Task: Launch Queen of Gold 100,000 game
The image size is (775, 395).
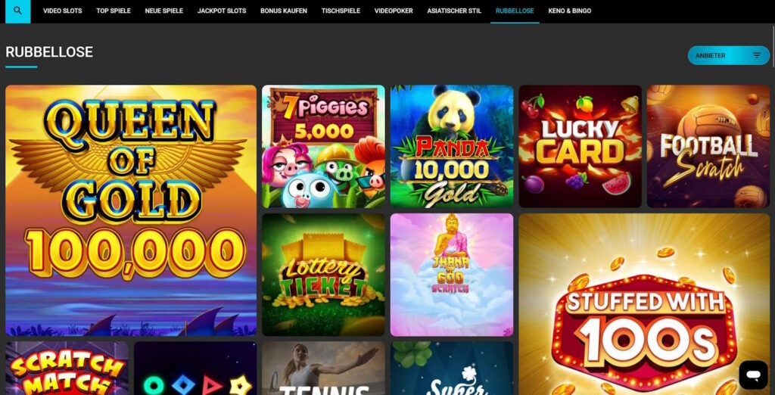Action: coord(131,210)
